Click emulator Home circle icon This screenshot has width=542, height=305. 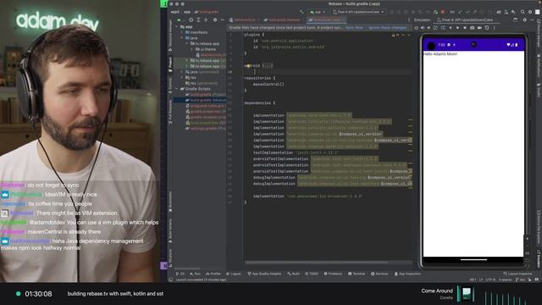[457, 28]
